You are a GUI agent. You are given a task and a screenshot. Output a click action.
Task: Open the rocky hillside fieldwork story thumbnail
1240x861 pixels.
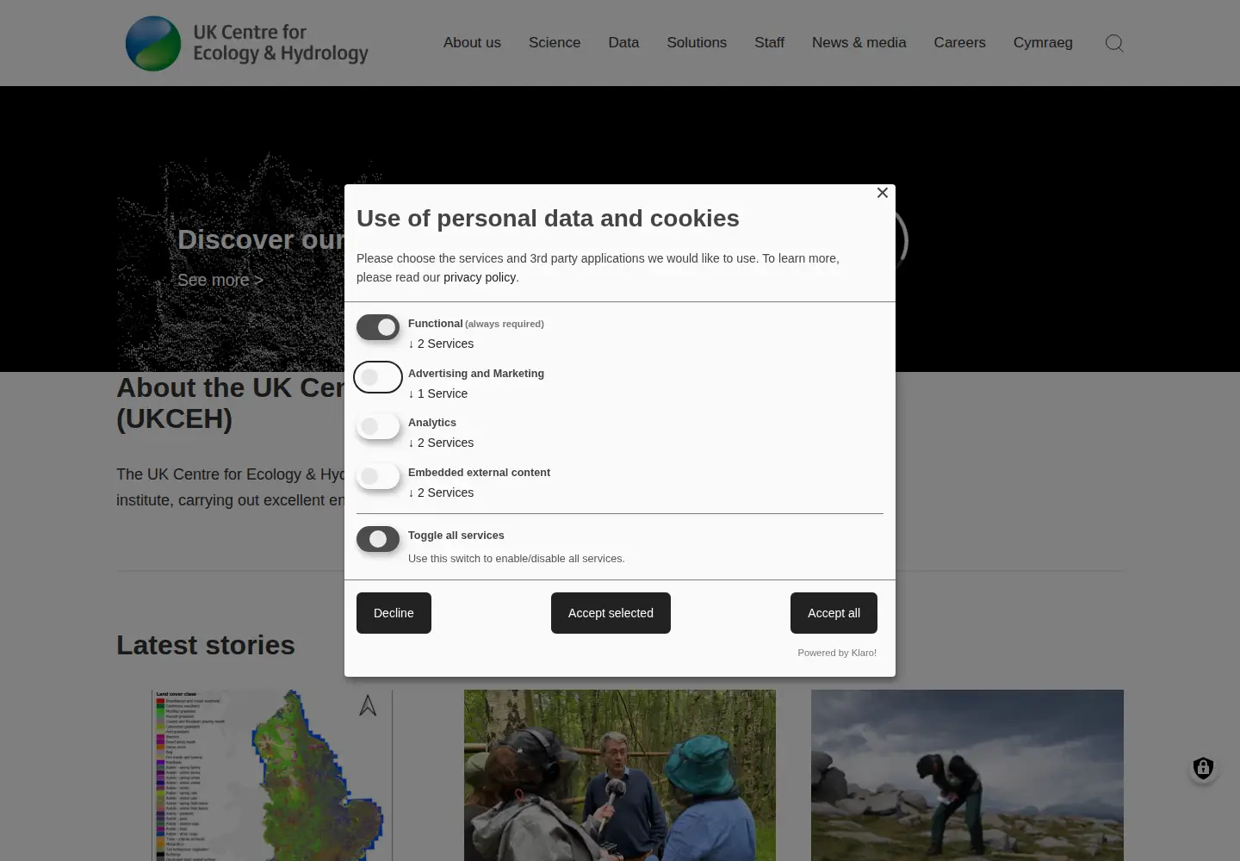(967, 775)
